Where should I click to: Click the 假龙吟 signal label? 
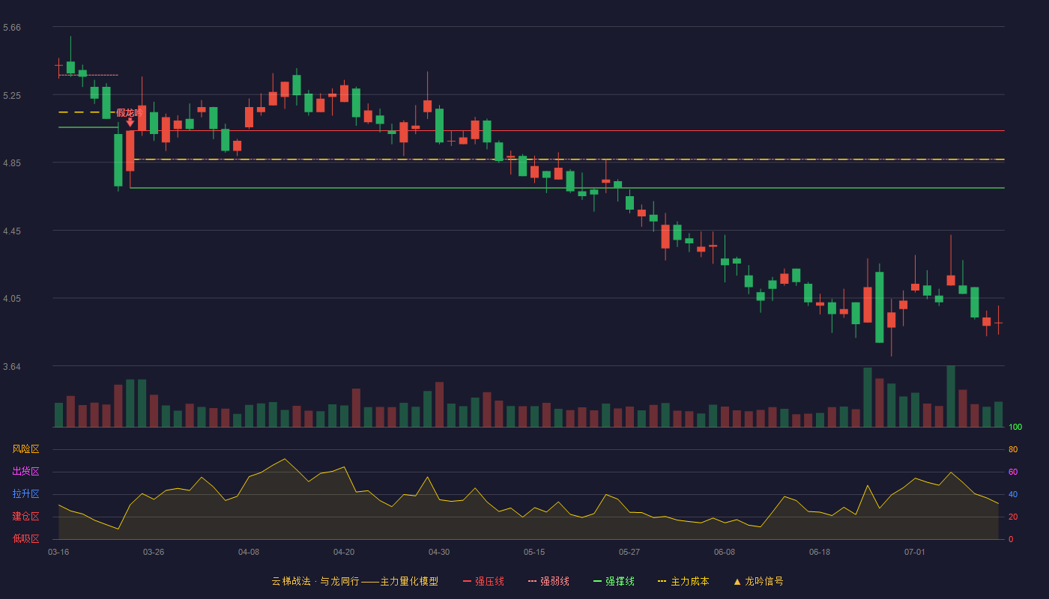(x=129, y=112)
